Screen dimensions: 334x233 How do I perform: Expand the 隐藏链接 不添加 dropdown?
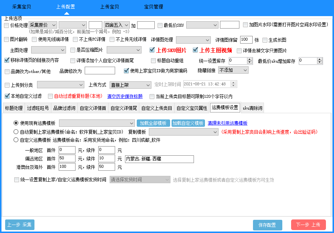click(x=233, y=70)
